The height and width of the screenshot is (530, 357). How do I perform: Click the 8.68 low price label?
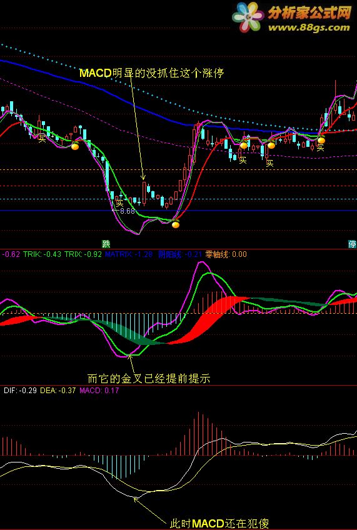click(x=127, y=211)
